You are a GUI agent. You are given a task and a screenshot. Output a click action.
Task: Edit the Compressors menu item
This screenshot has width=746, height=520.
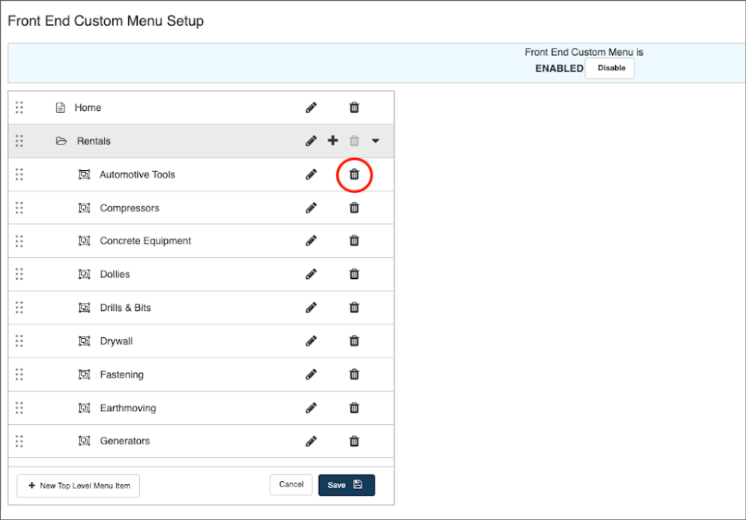pyautogui.click(x=312, y=208)
